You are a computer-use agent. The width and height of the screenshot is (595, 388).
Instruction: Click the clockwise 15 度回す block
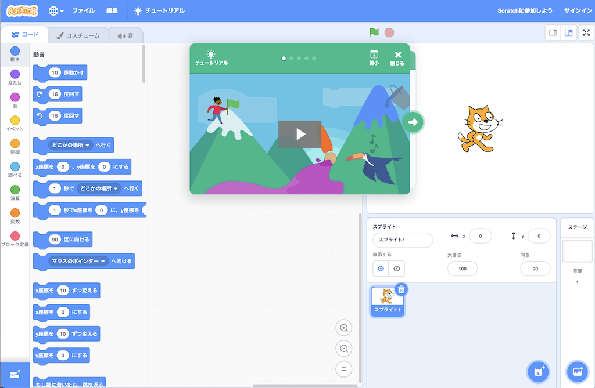[x=58, y=95]
